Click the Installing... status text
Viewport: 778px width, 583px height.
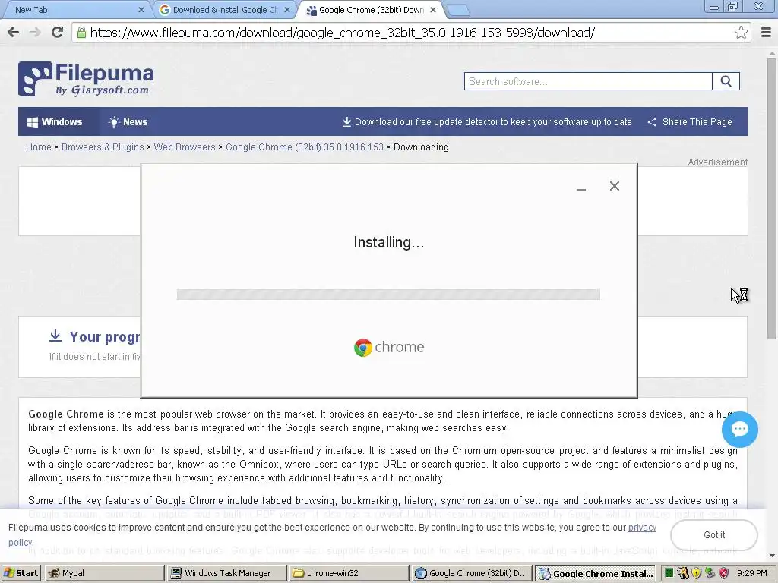[388, 242]
